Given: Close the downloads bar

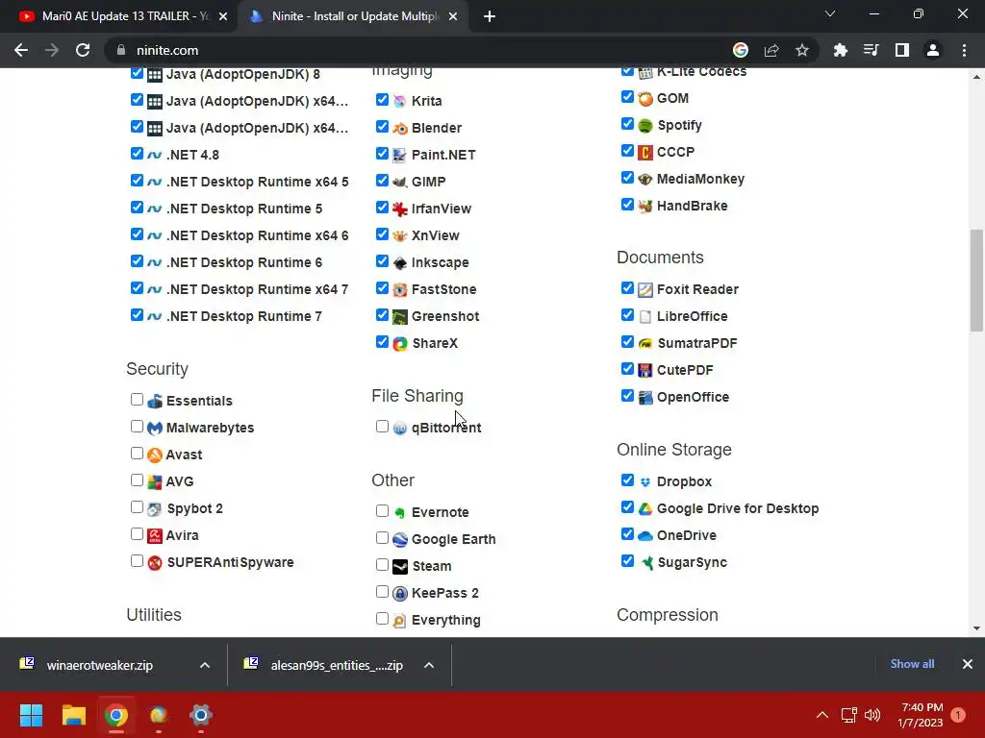Looking at the screenshot, I should tap(968, 664).
